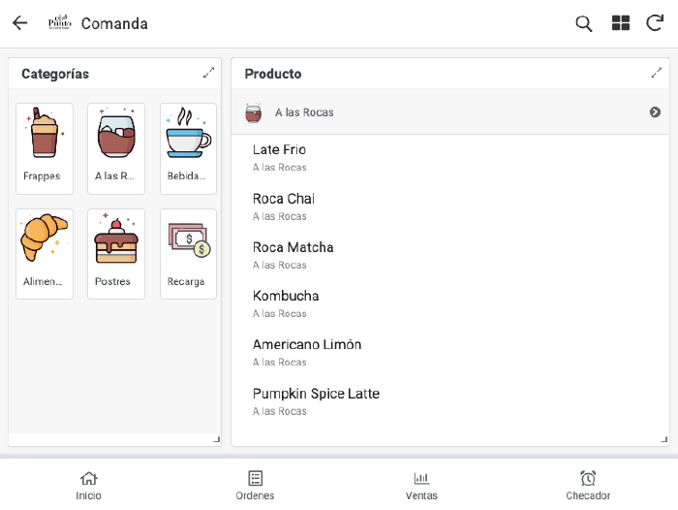Add Roca Matcha to the order
678x510 pixels.
tap(293, 254)
